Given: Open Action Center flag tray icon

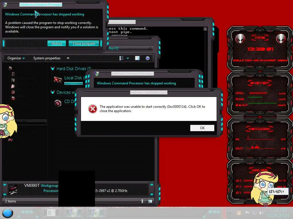Looking at the screenshot, I should pos(247,213).
